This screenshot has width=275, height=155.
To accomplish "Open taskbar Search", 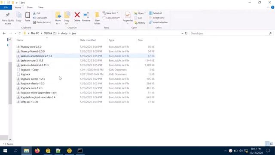I will [15, 151].
